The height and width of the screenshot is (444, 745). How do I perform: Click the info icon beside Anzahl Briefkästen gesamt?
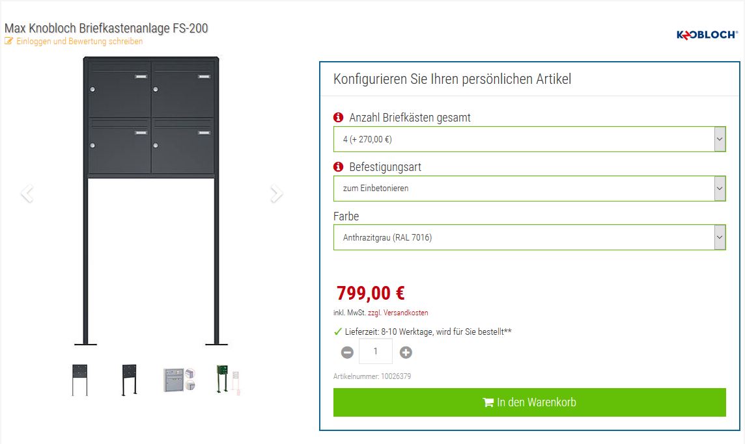(x=338, y=118)
